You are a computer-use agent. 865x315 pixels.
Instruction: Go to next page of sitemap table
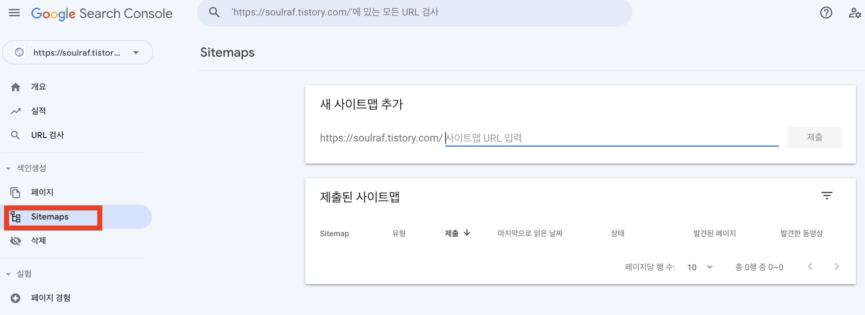[837, 267]
